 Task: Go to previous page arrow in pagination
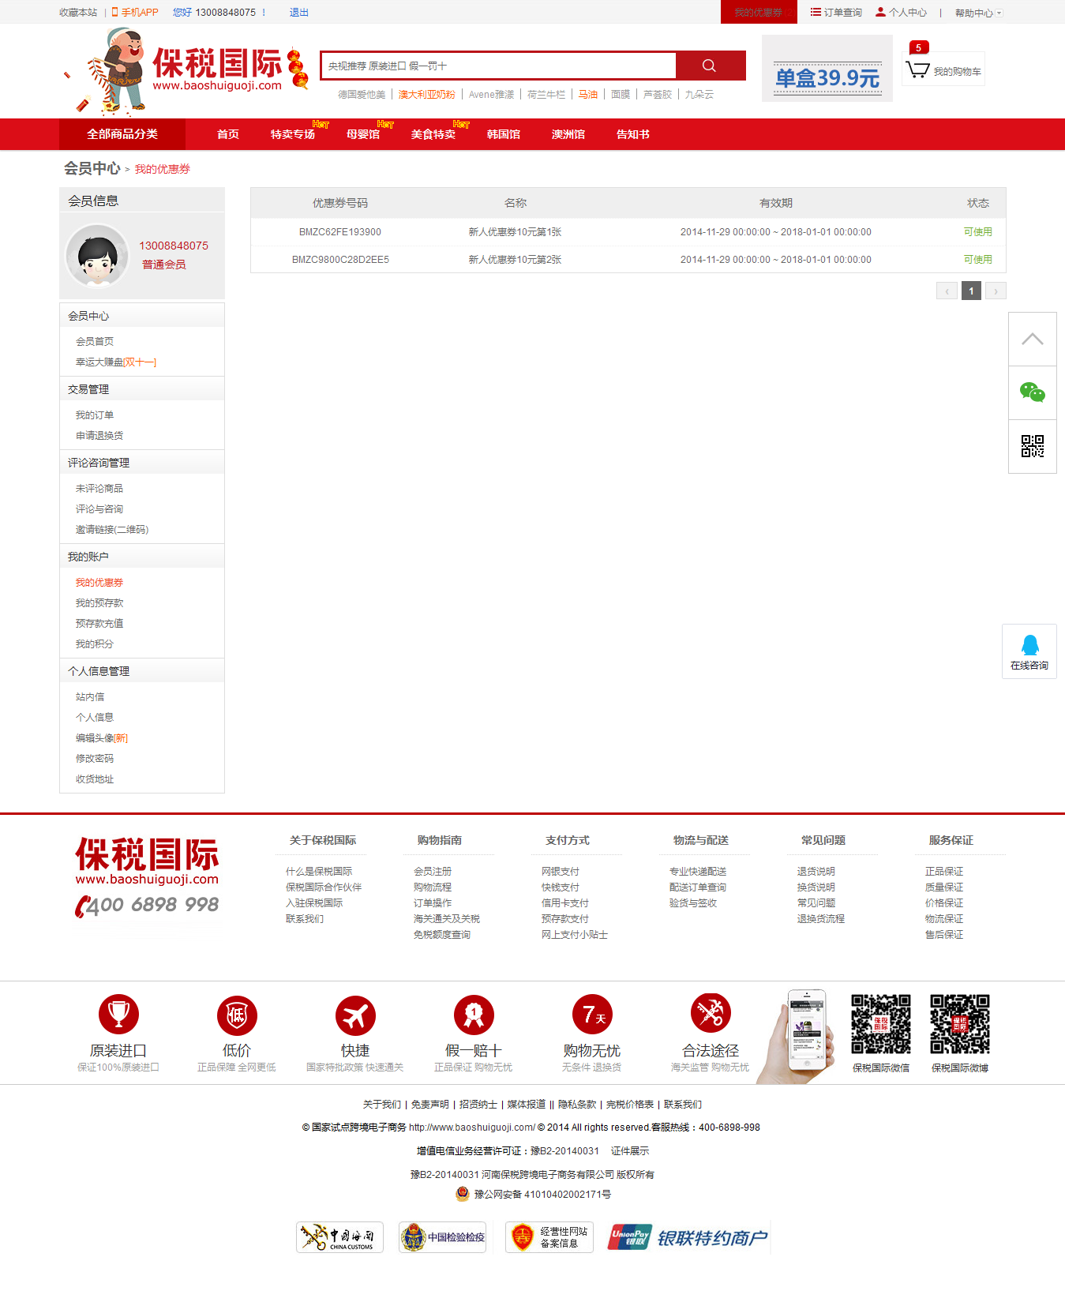click(947, 291)
